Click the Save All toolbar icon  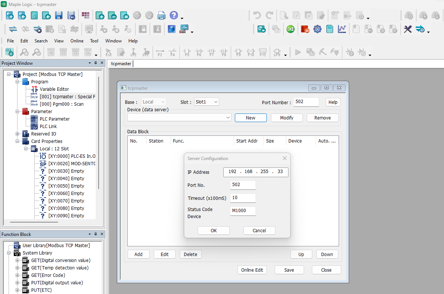(71, 15)
